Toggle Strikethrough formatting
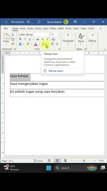This screenshot has height=191, width=107. point(38,39)
